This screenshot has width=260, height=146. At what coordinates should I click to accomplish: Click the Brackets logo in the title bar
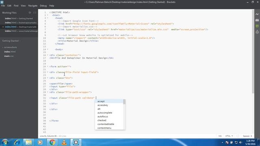[x=2, y=2]
